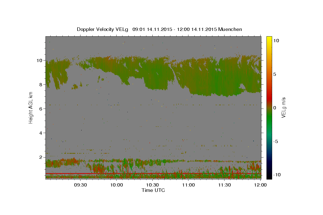Click the height tick label 8
The height and width of the screenshot is (215, 323).
[x=41, y=84]
